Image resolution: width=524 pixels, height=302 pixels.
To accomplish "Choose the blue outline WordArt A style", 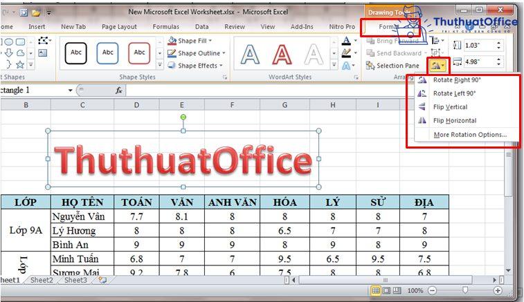I will pyautogui.click(x=251, y=55).
